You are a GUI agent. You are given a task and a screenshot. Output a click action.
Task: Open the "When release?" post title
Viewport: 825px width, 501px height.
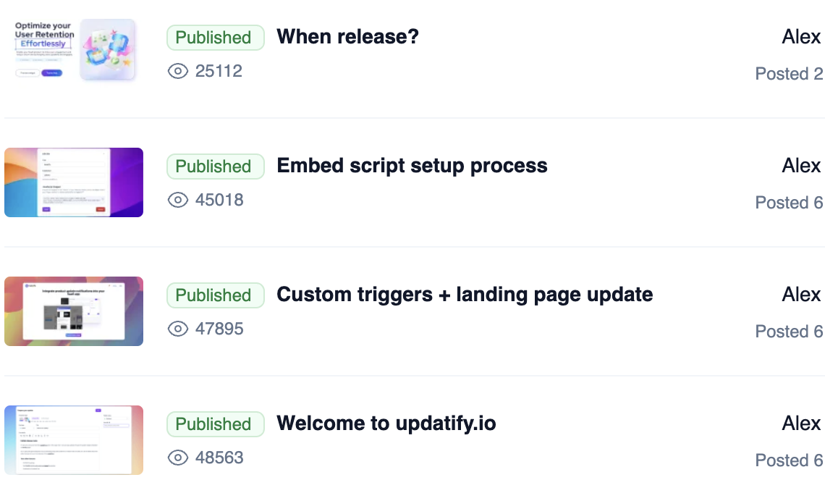point(347,37)
